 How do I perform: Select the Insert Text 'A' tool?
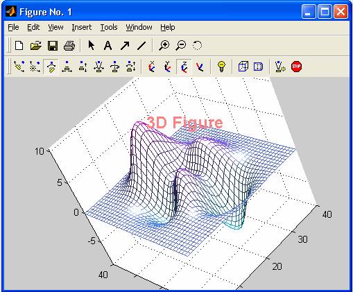click(107, 45)
